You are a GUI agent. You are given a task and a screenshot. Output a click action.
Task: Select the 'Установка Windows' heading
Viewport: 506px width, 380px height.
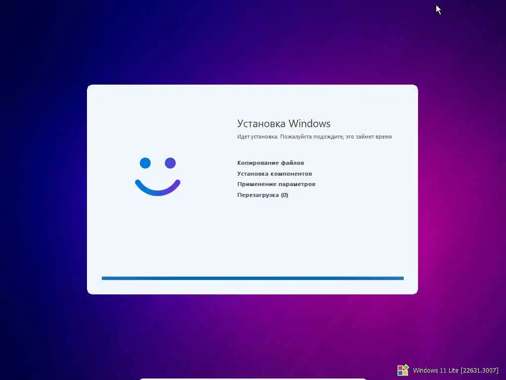284,123
